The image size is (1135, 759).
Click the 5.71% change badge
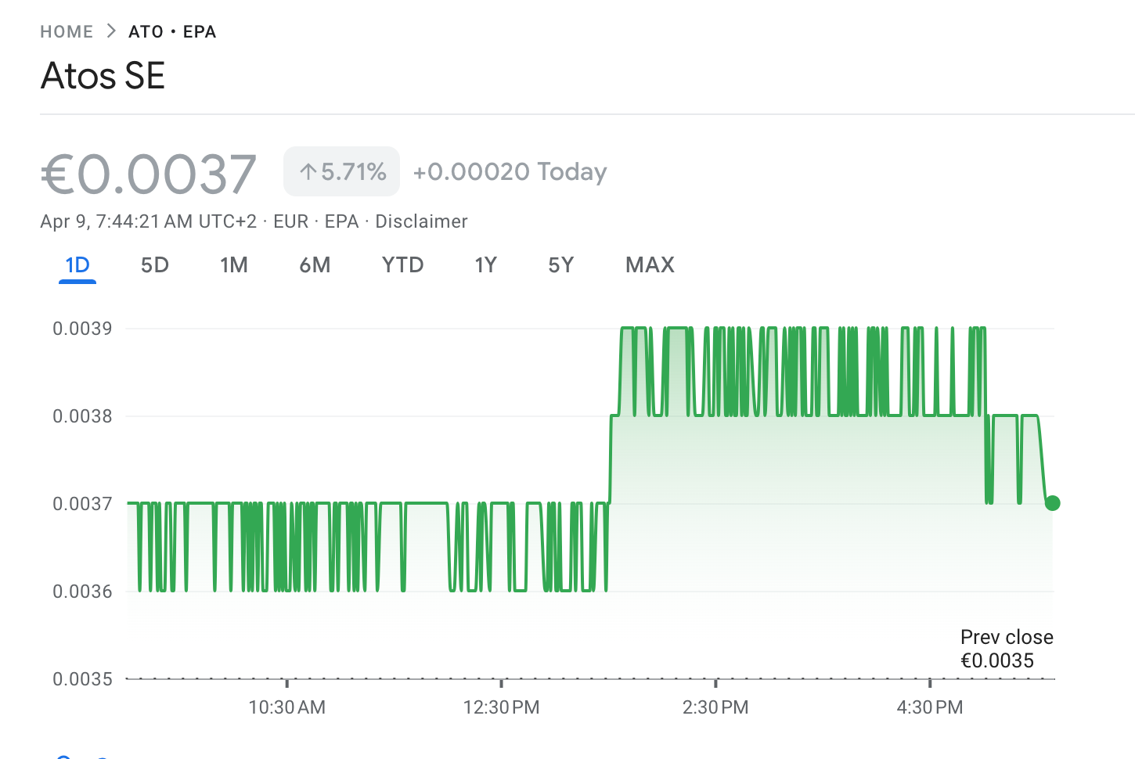pyautogui.click(x=341, y=171)
